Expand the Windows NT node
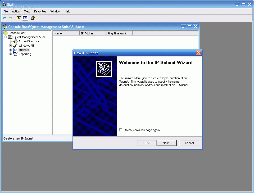 click(10, 46)
